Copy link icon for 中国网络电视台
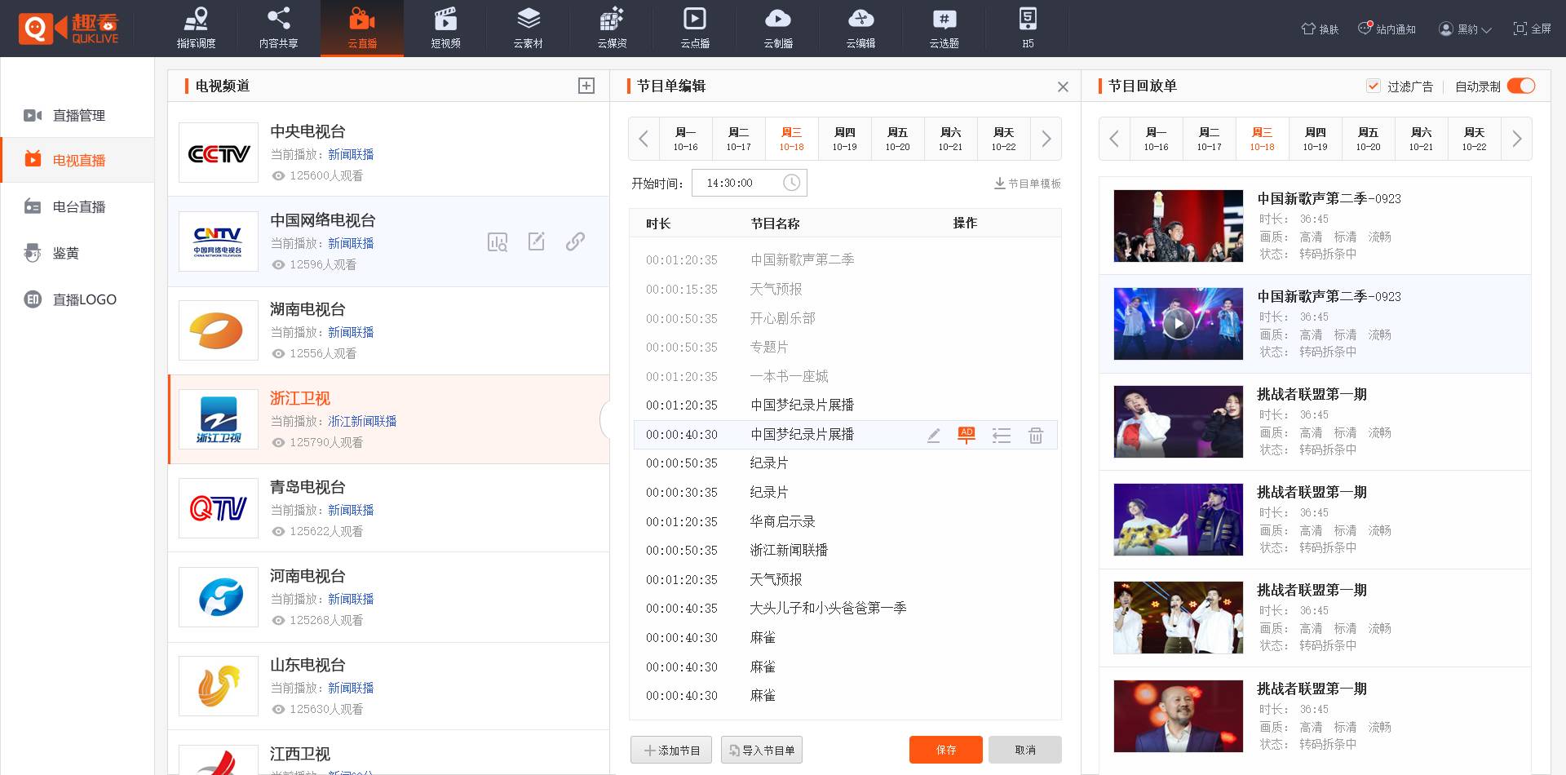The width and height of the screenshot is (1566, 775). point(575,241)
